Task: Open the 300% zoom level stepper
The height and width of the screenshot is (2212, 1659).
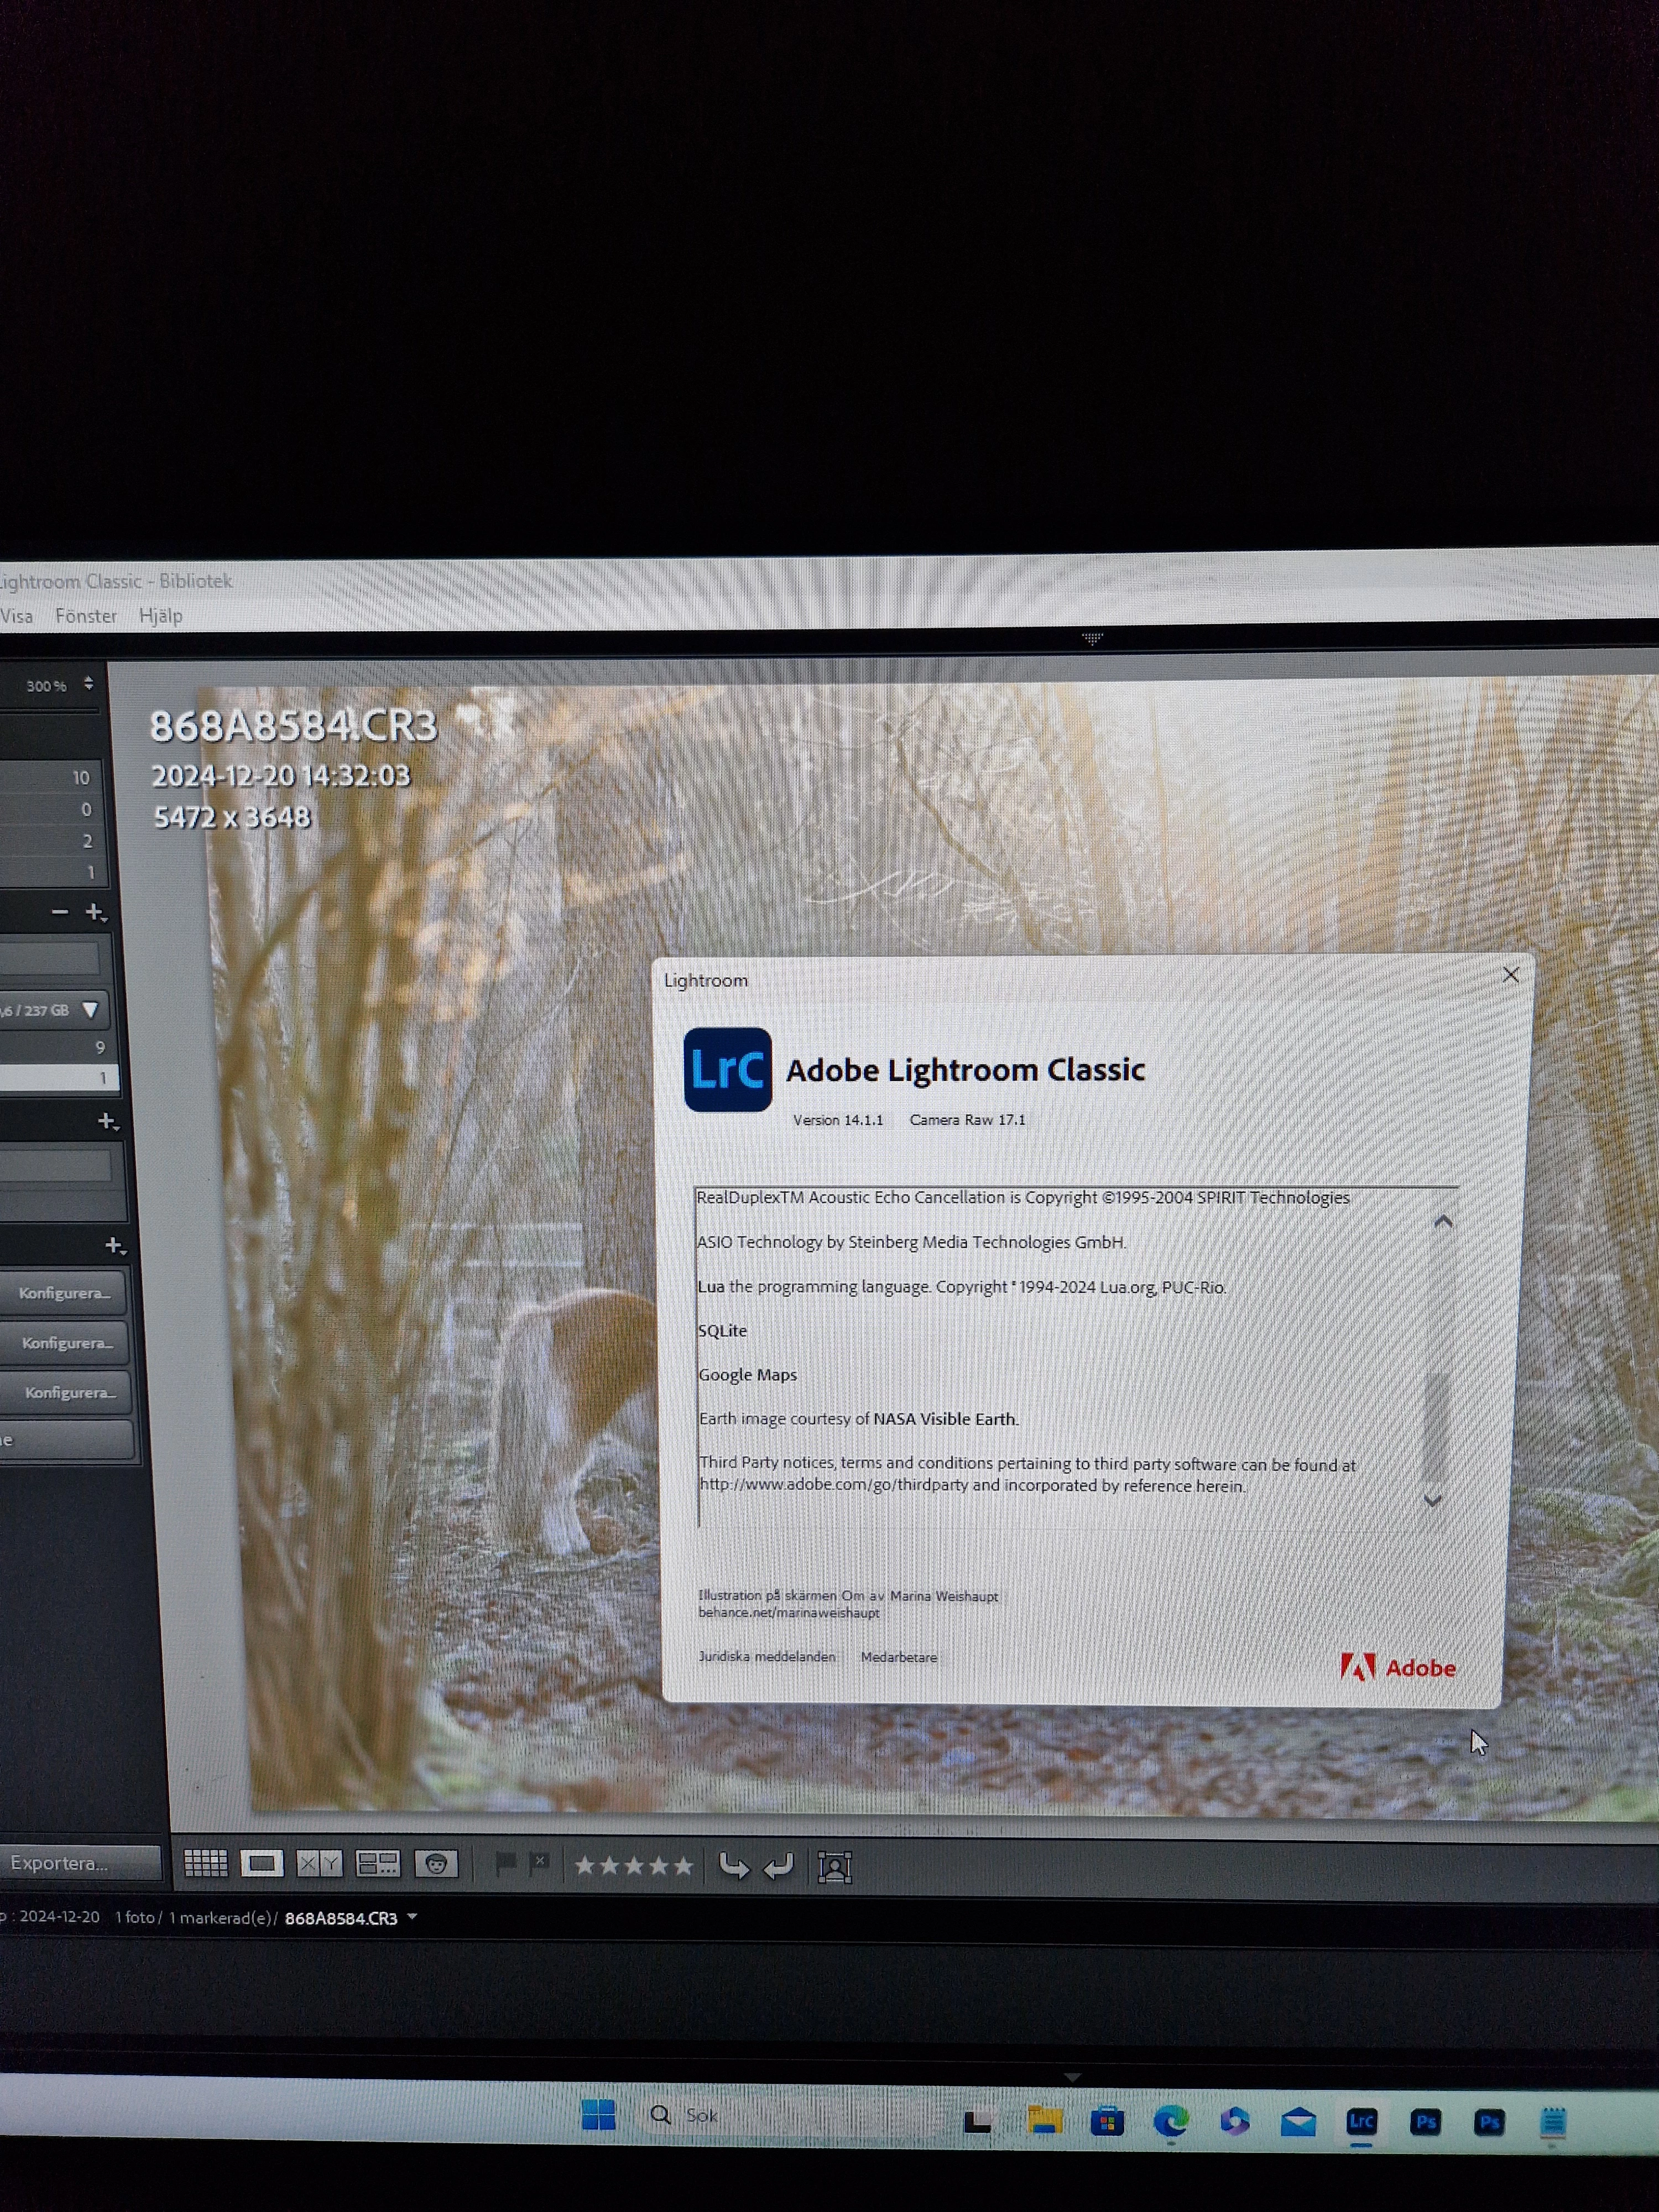Action: click(x=89, y=684)
